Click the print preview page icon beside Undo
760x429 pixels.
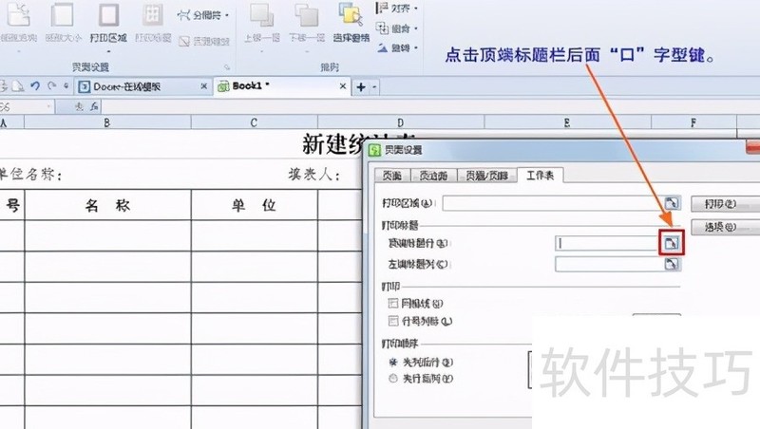click(x=17, y=86)
